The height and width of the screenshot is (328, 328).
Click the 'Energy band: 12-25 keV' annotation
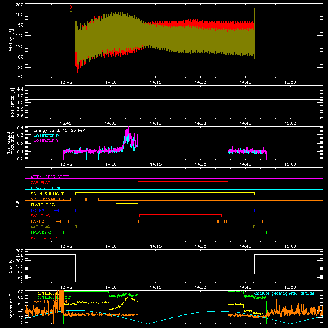(59, 130)
